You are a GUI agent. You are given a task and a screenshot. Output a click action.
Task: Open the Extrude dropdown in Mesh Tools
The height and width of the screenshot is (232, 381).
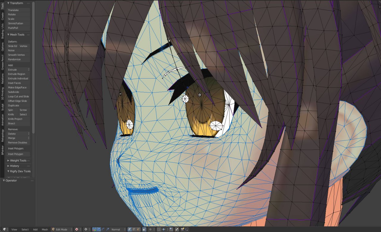(x=18, y=70)
